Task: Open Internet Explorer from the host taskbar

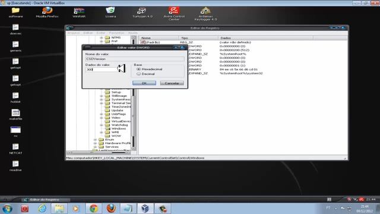Action: click(42, 209)
